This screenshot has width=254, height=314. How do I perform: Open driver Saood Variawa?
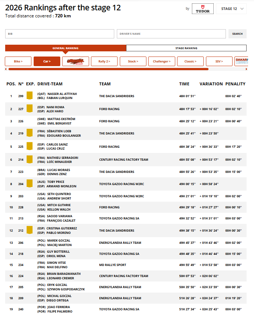pyautogui.click(x=60, y=216)
